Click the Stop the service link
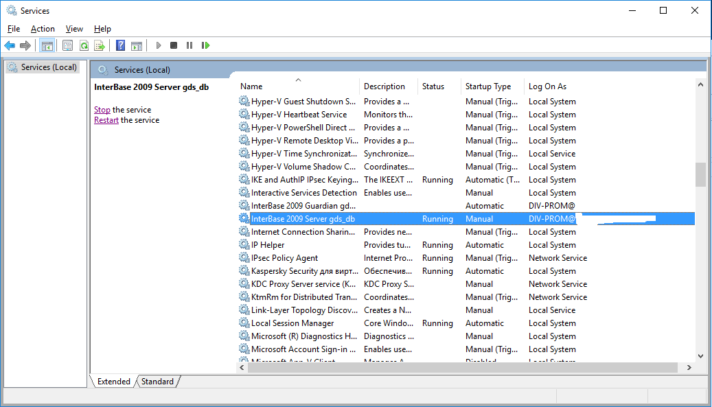The width and height of the screenshot is (712, 407). tap(102, 110)
